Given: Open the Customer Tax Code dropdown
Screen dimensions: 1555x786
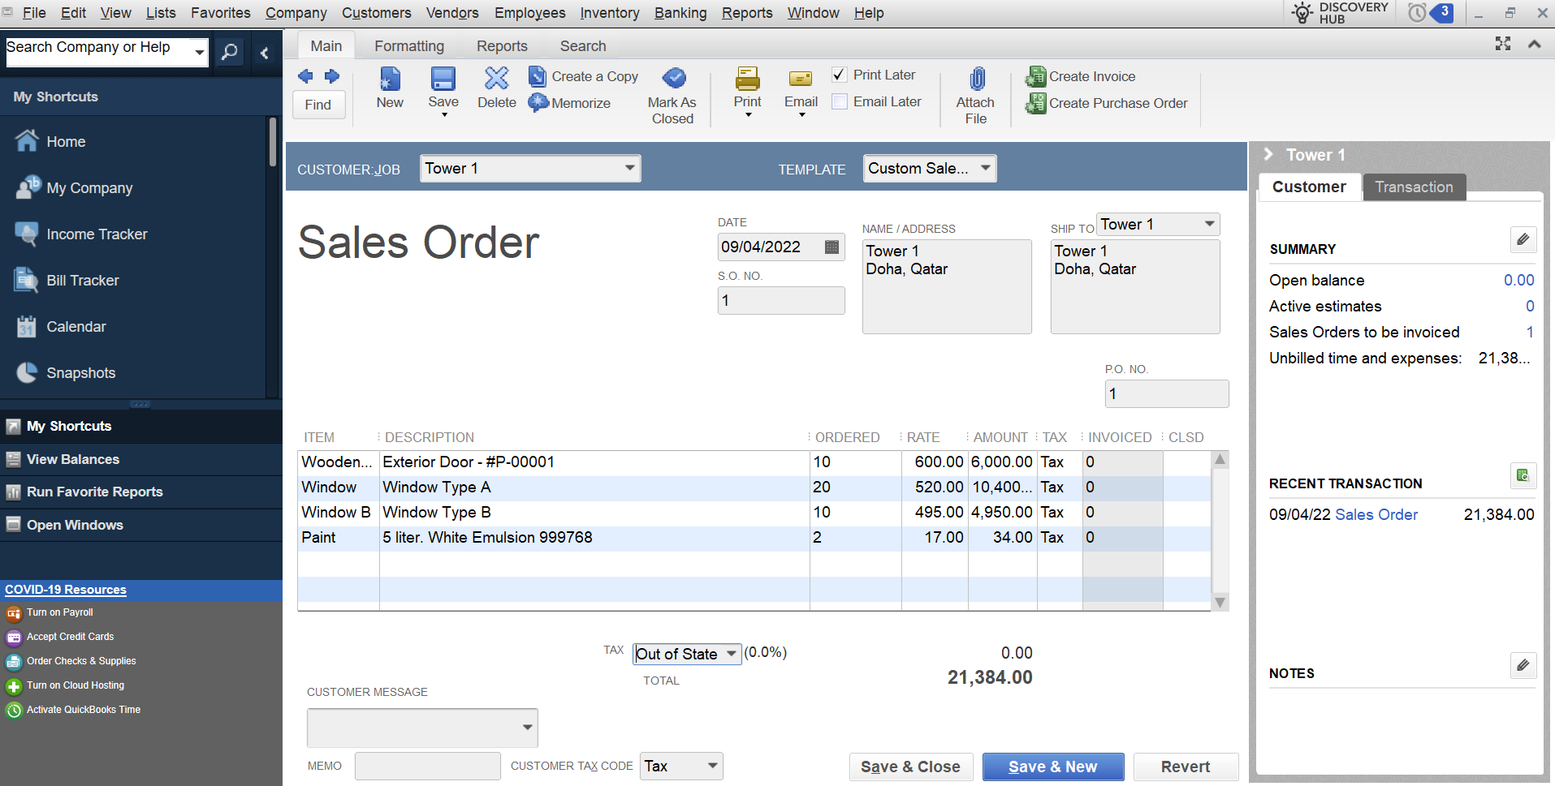Looking at the screenshot, I should pos(712,766).
